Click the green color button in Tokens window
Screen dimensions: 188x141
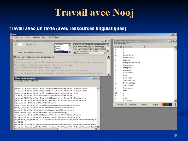pos(167,105)
